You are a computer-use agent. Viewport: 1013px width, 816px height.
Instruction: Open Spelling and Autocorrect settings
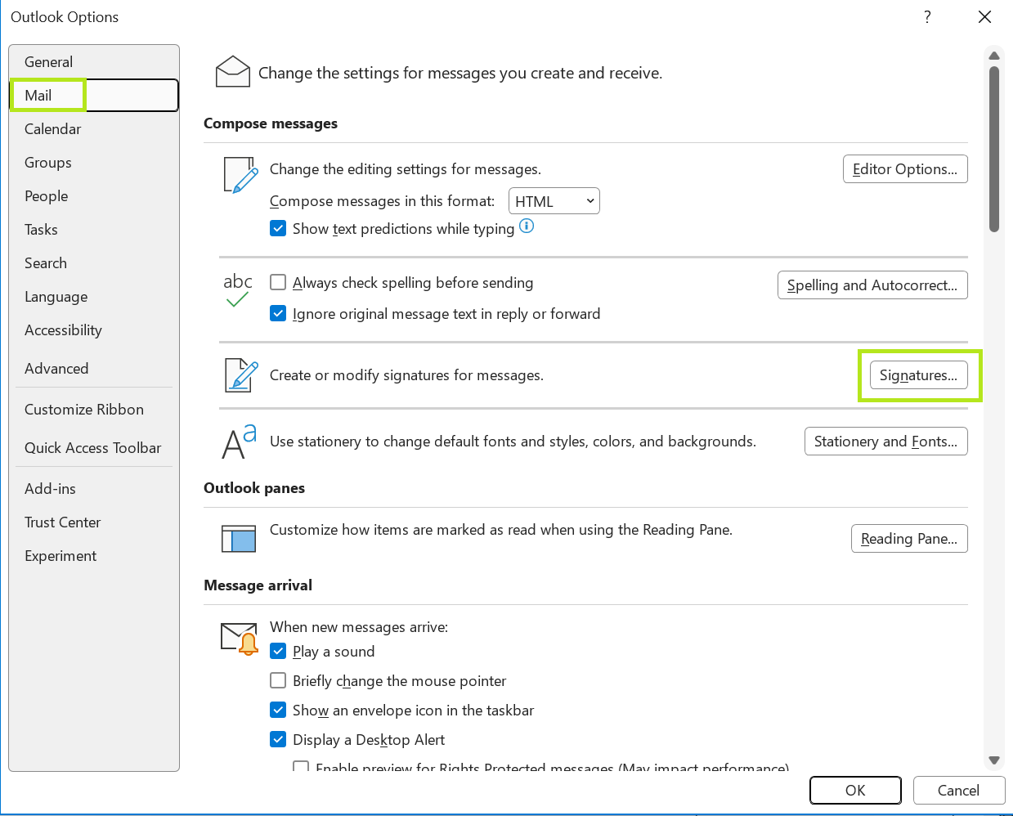tap(872, 285)
